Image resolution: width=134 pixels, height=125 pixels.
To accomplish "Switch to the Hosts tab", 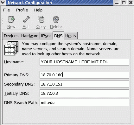I will point(71,36).
